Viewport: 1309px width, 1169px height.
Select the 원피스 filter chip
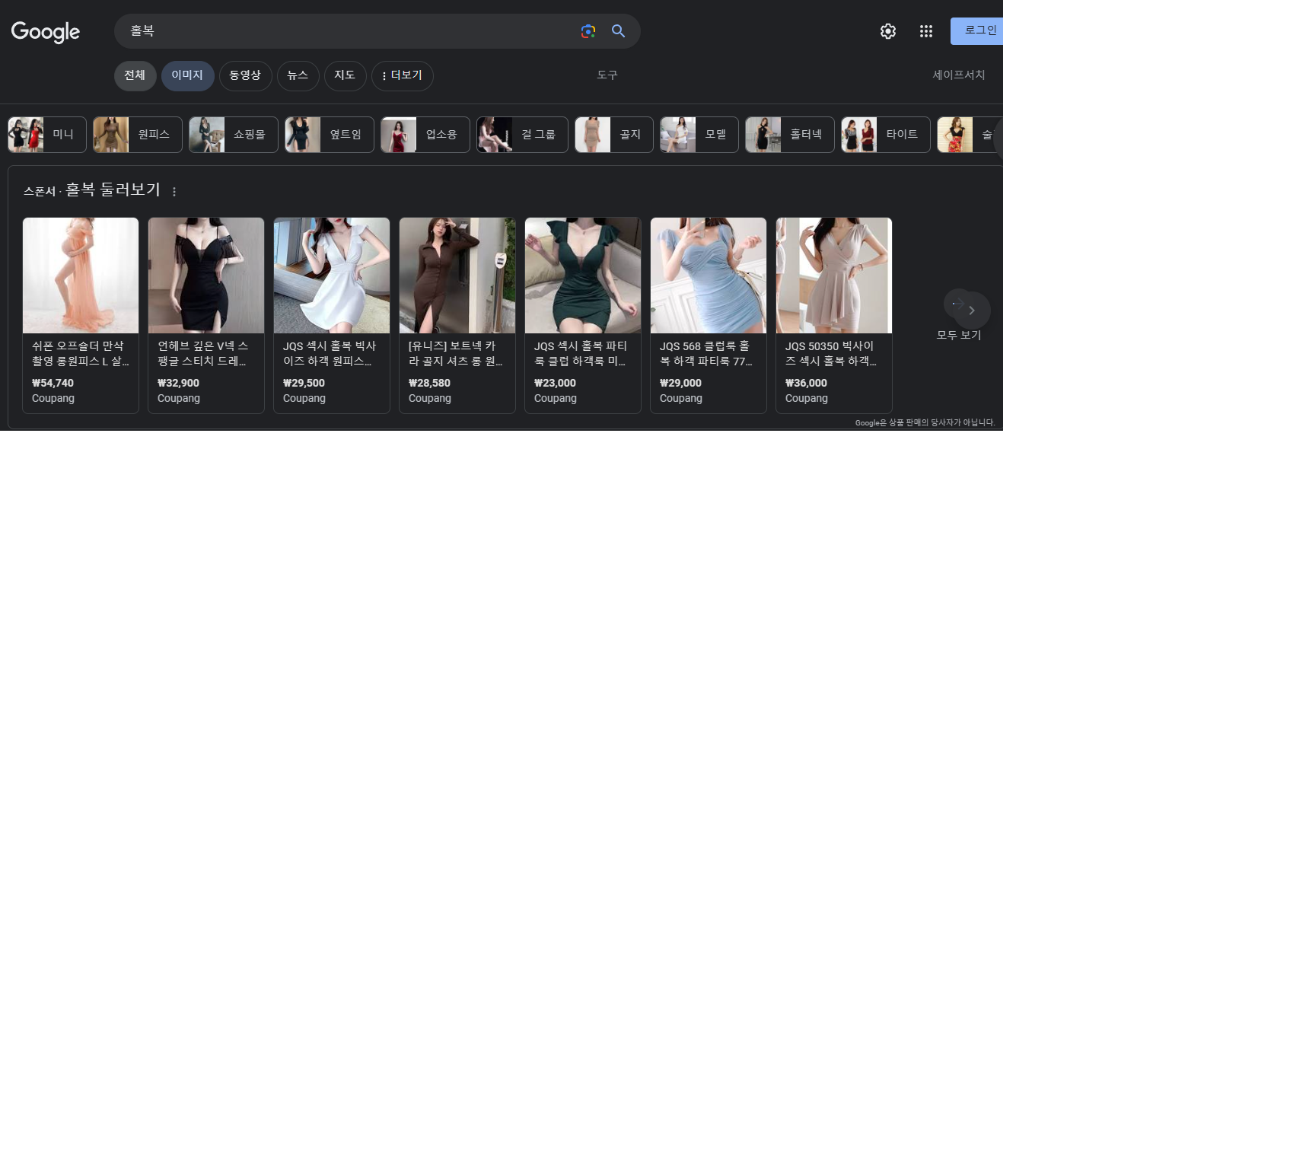tap(138, 135)
